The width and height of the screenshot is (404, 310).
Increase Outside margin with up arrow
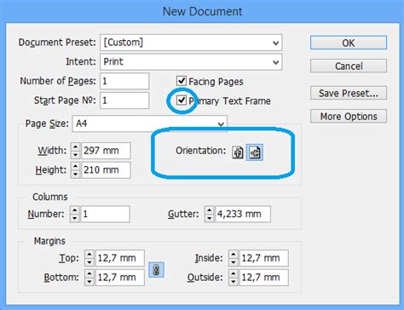234,273
